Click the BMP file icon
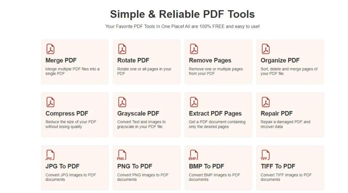This screenshot has height=193, width=348. (x=193, y=155)
